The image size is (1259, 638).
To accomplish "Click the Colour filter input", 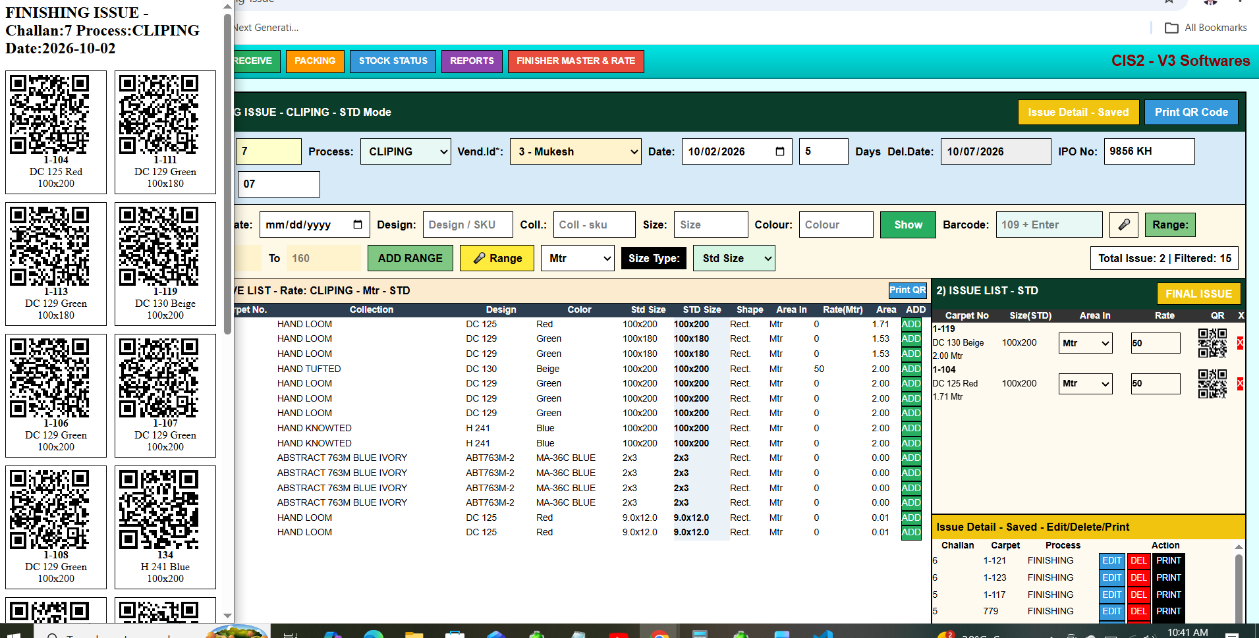I will 836,225.
